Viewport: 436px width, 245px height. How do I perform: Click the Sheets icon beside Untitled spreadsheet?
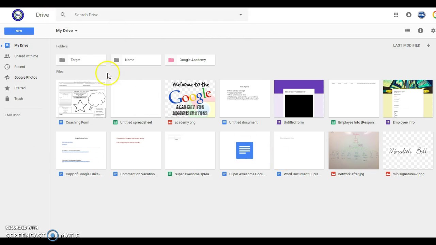click(x=115, y=122)
